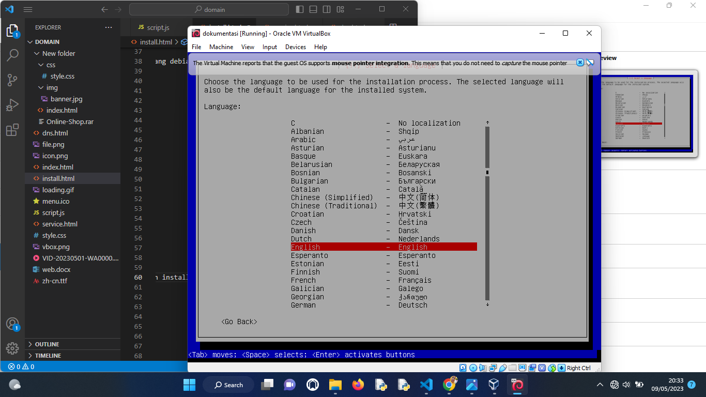Open the Search view in VS Code activity bar
This screenshot has width=706, height=397.
12,55
